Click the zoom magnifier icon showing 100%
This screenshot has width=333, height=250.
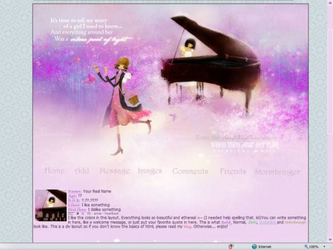[306, 247]
